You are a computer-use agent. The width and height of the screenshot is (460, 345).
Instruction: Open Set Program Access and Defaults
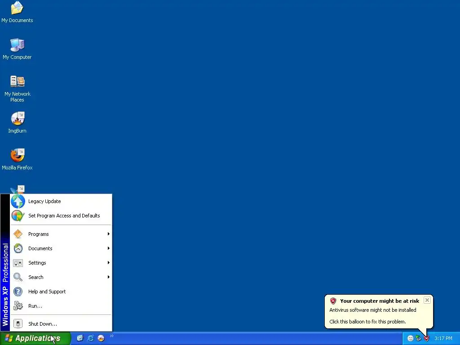(61, 216)
